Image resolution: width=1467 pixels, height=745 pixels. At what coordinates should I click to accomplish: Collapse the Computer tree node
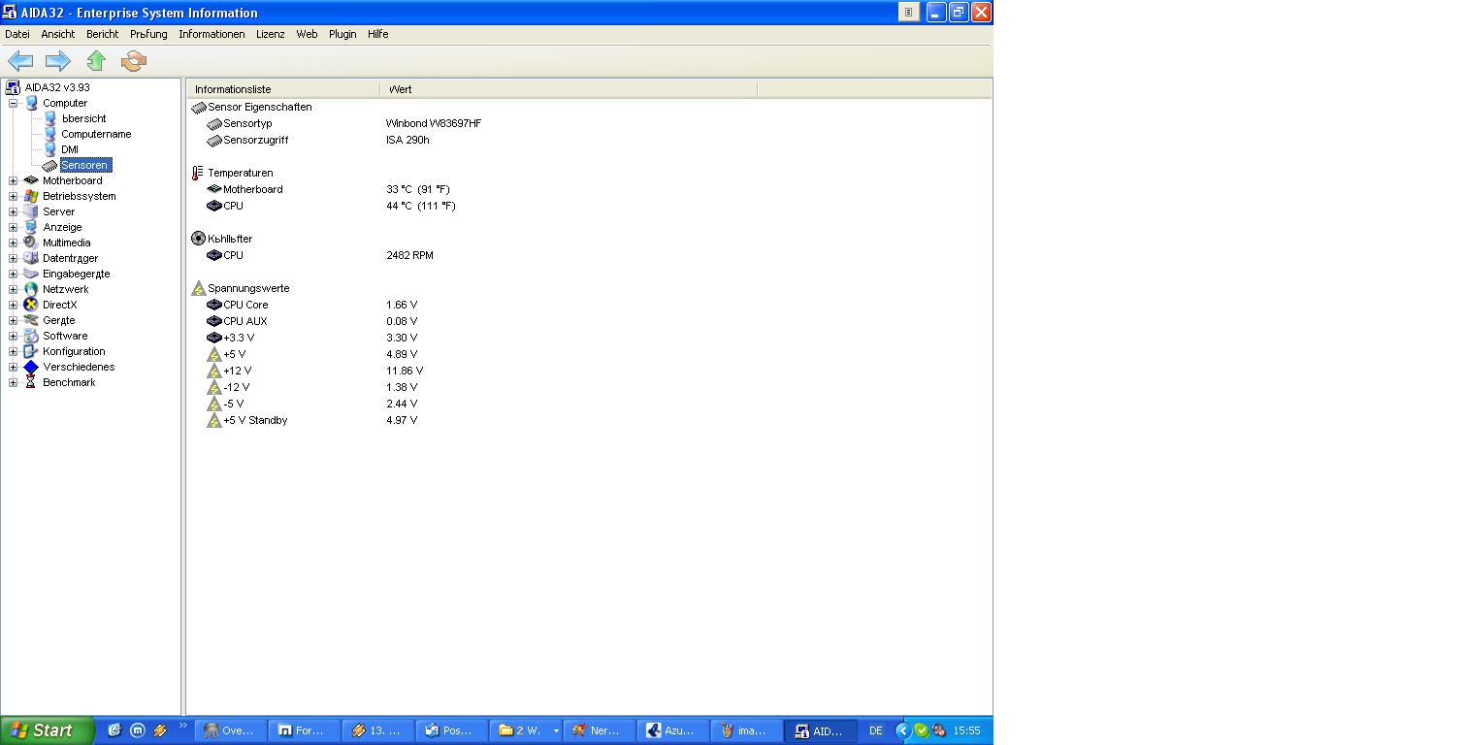coord(14,103)
